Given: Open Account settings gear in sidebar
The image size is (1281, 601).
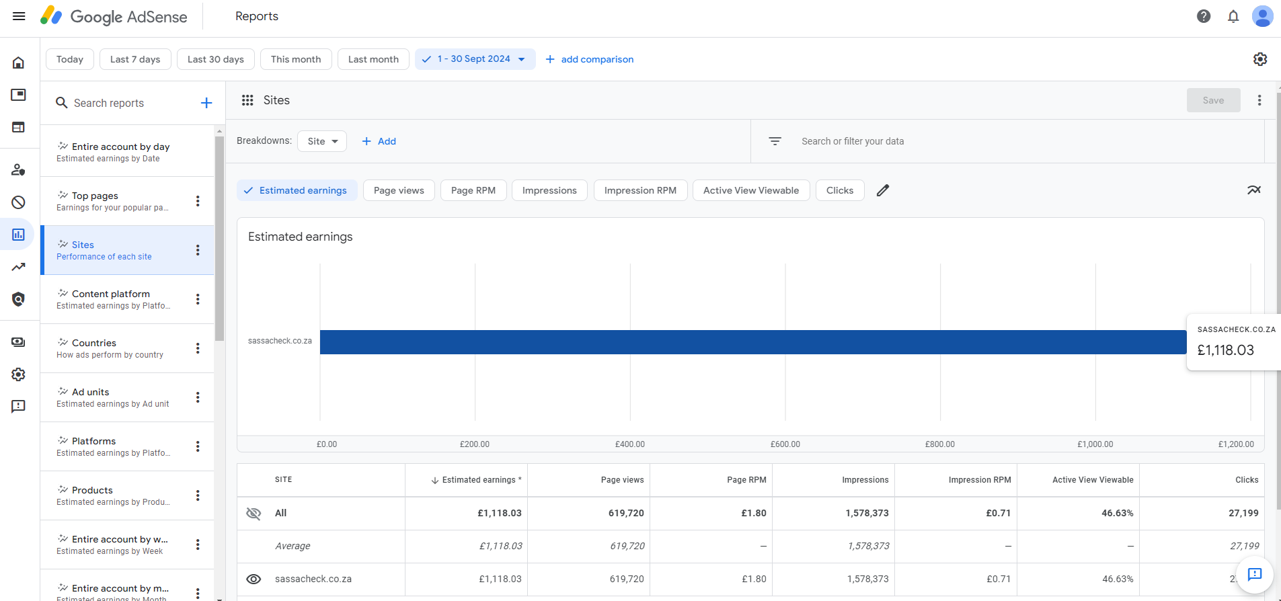Looking at the screenshot, I should pos(18,374).
